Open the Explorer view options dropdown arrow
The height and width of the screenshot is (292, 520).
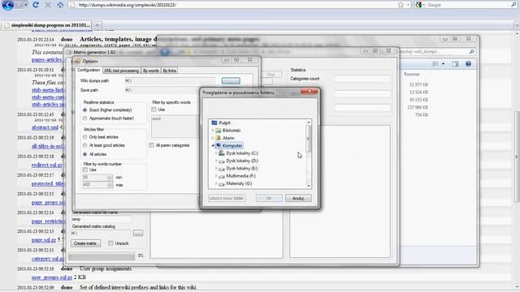[x=444, y=64]
